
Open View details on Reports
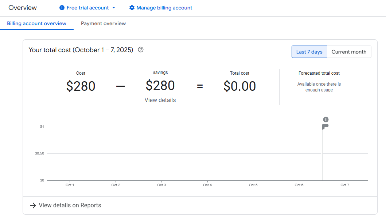70,206
